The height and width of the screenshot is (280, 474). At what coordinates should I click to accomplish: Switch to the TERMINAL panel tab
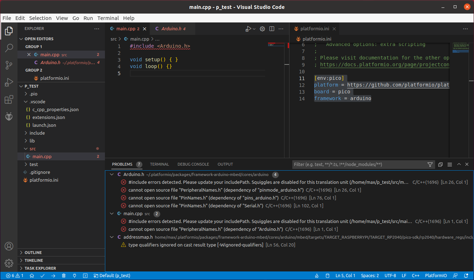point(160,164)
